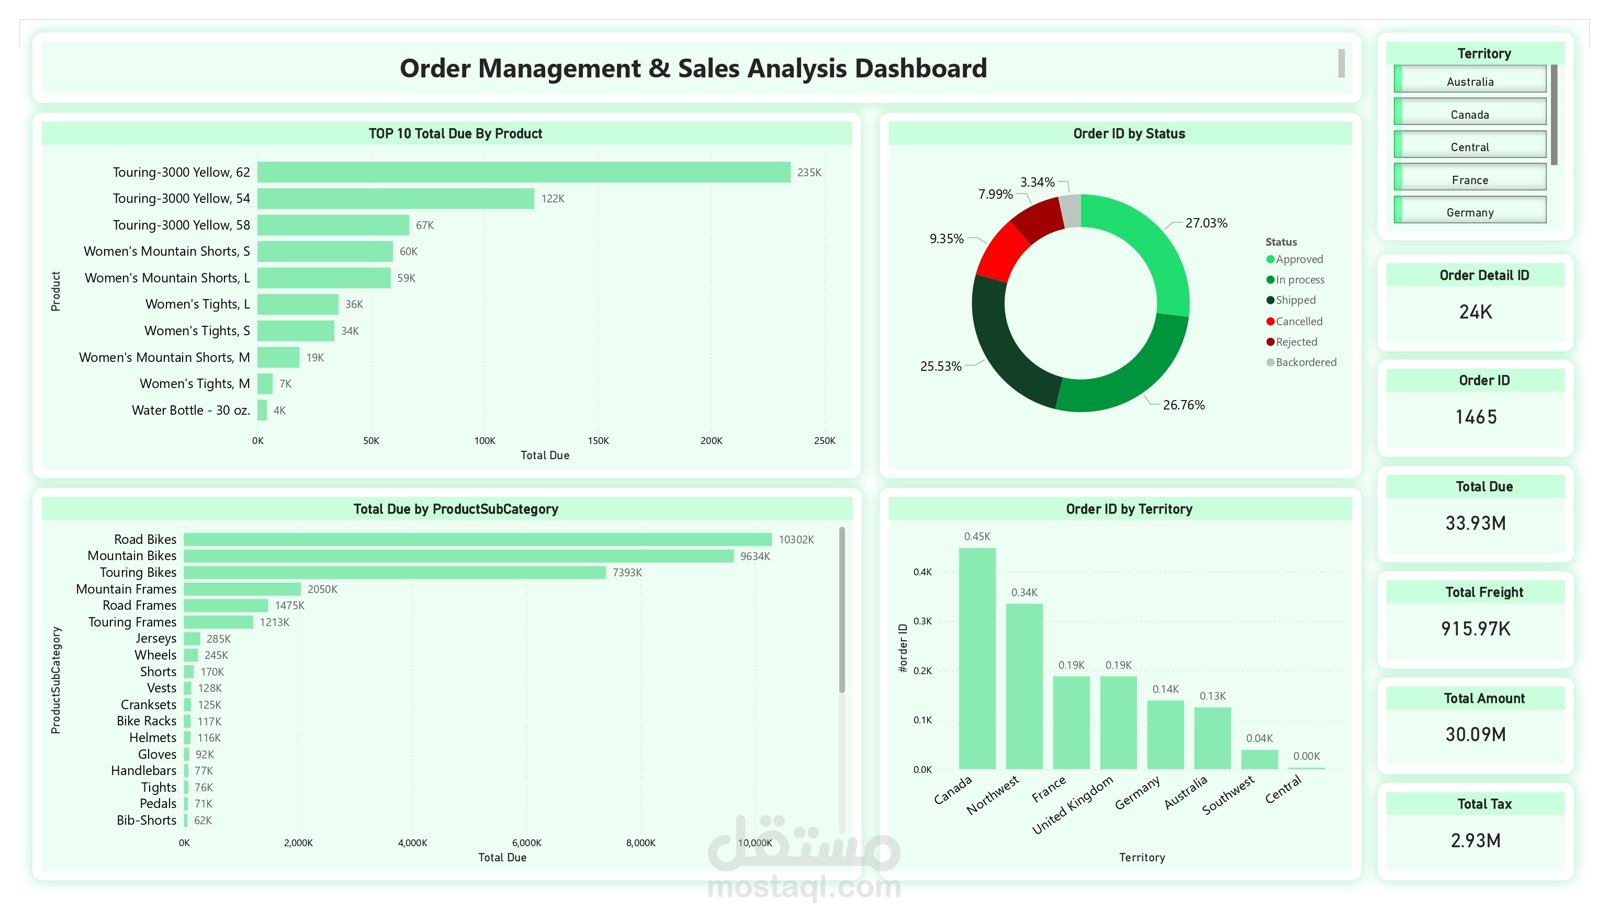
Task: Select Canada in the Territory slicer
Action: 1470,113
